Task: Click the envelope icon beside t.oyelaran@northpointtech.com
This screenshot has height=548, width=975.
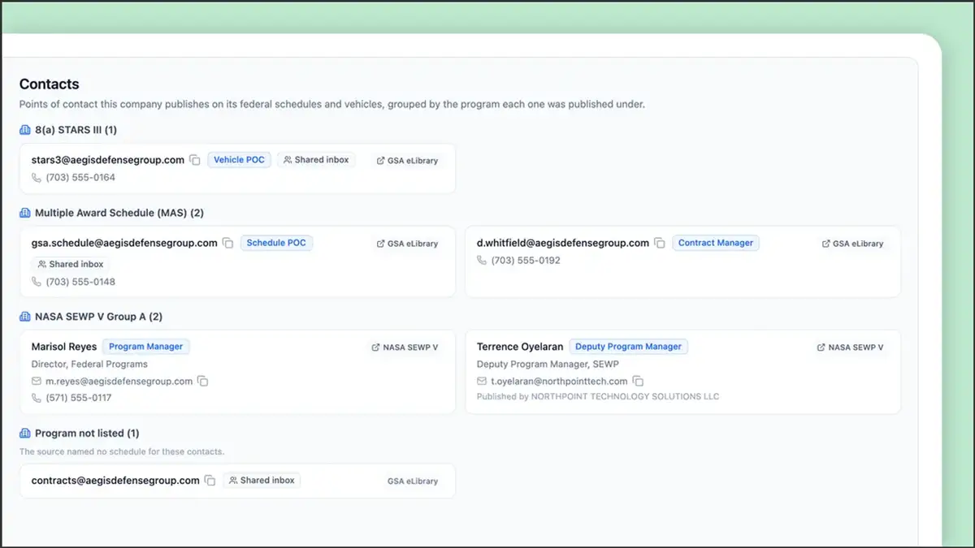Action: tap(482, 381)
